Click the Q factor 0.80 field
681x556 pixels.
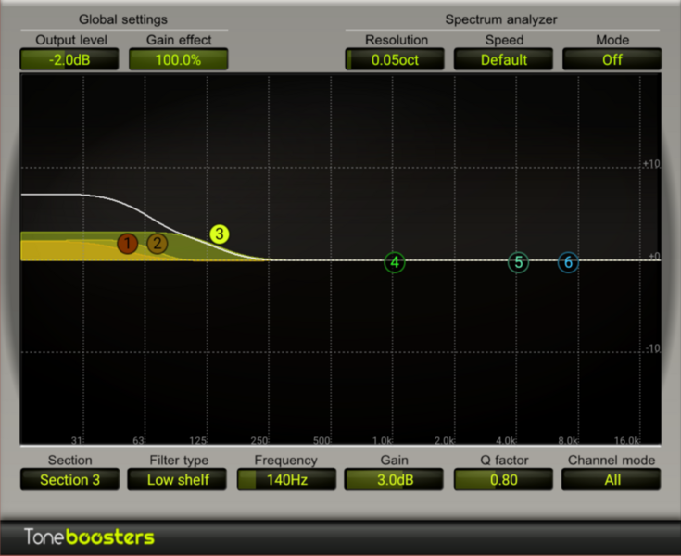[503, 479]
